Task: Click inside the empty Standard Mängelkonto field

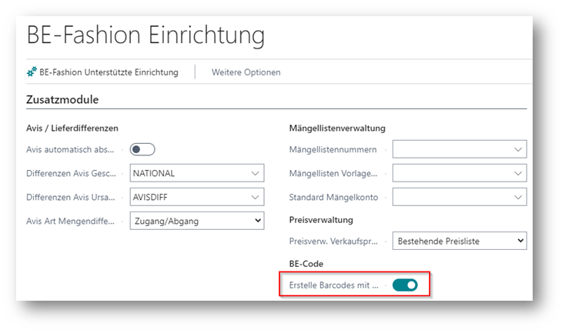Action: [450, 197]
